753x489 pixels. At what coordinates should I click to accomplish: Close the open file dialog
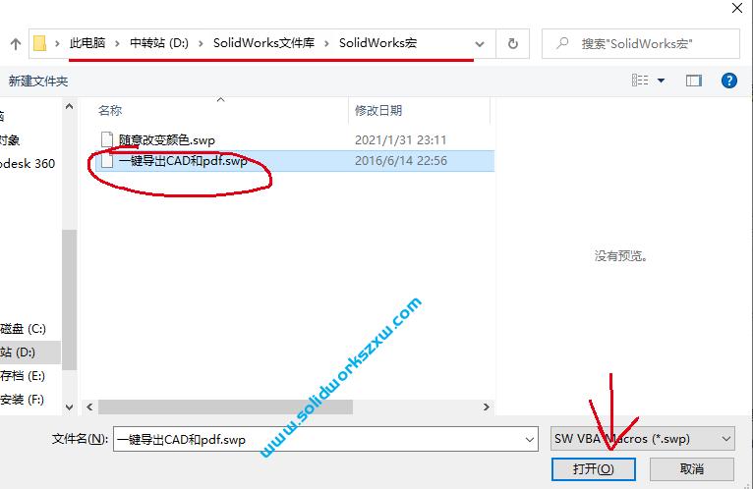click(737, 8)
